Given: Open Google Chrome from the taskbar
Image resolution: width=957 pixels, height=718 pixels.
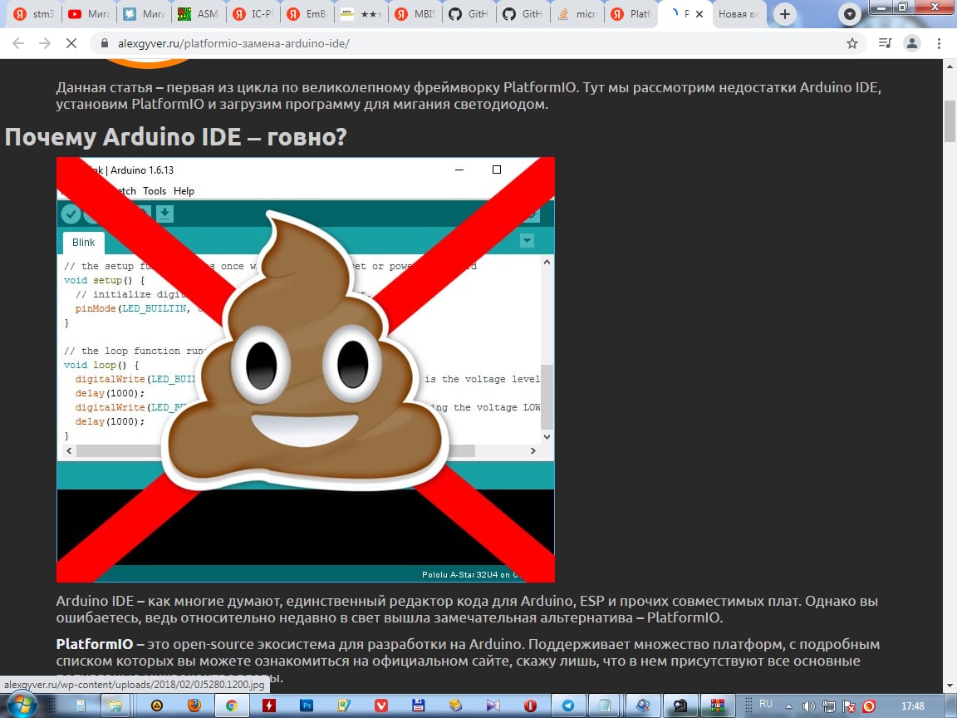Looking at the screenshot, I should (231, 706).
